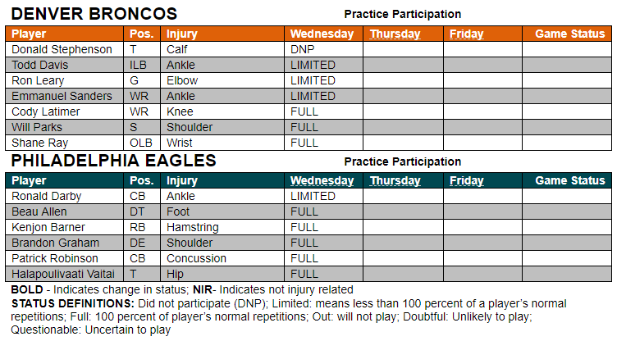Click the Friday header in Eagles table
Viewport: 617px width, 341px height.
(466, 180)
